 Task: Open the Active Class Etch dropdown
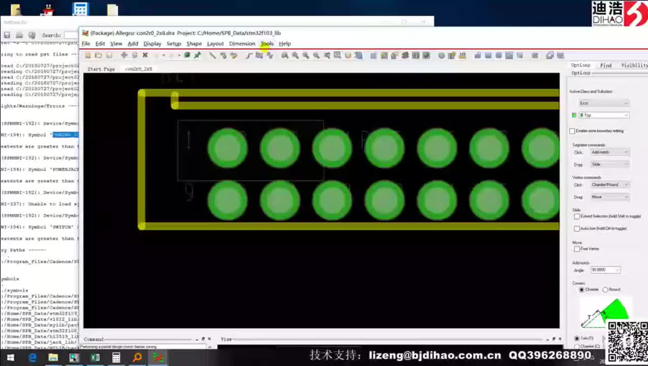click(x=604, y=103)
